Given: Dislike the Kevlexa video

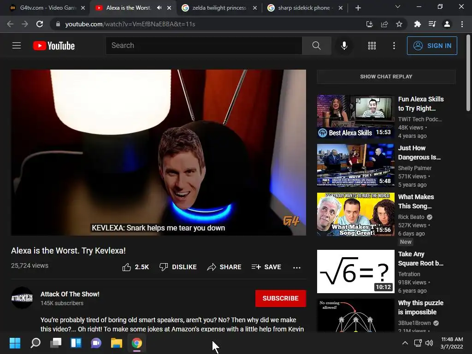Looking at the screenshot, I should point(178,267).
